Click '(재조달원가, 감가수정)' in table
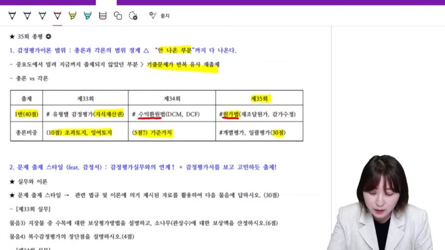445x250 pixels. tap(268, 114)
